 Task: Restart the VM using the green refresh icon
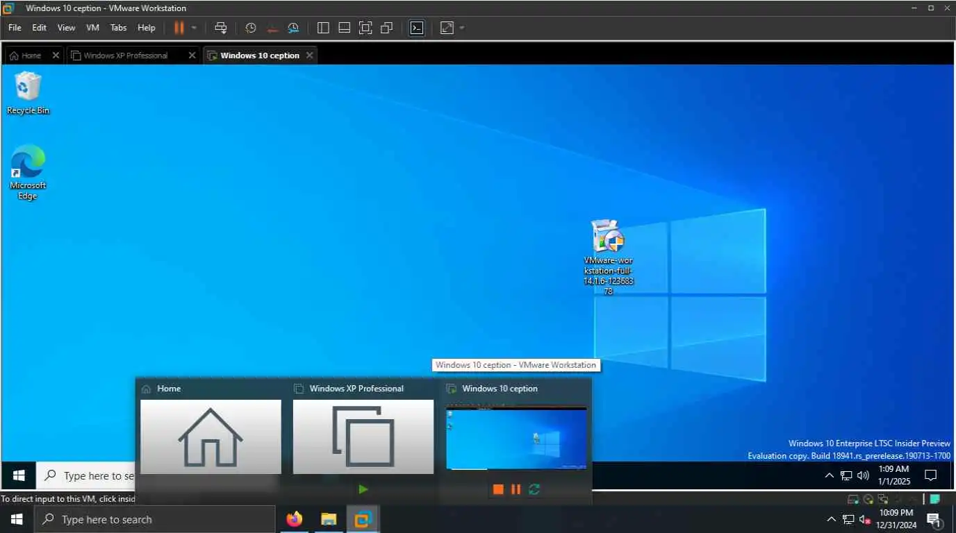(x=534, y=489)
